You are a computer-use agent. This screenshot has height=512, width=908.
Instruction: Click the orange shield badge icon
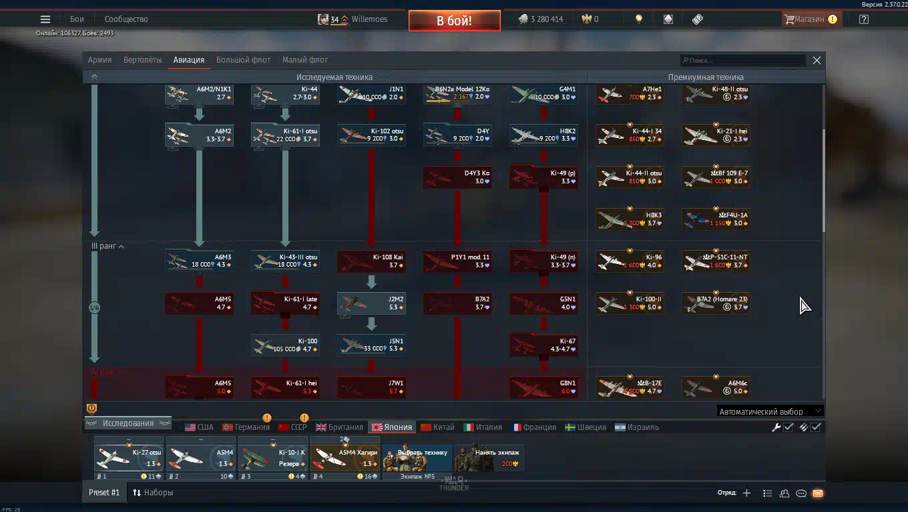[x=92, y=409]
